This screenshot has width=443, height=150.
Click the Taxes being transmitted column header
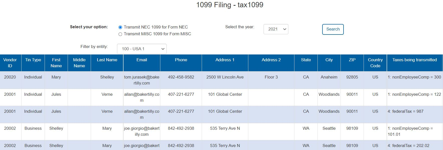tap(414, 60)
